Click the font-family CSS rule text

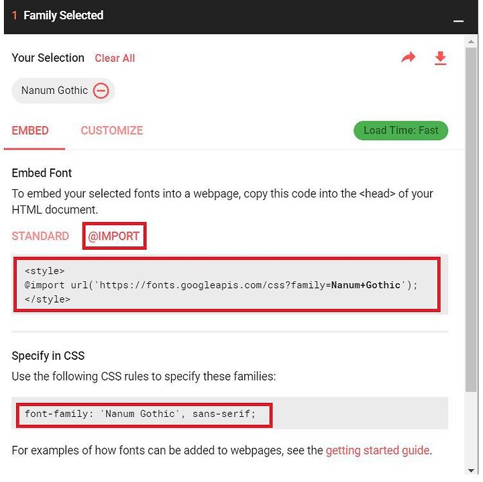click(x=140, y=414)
